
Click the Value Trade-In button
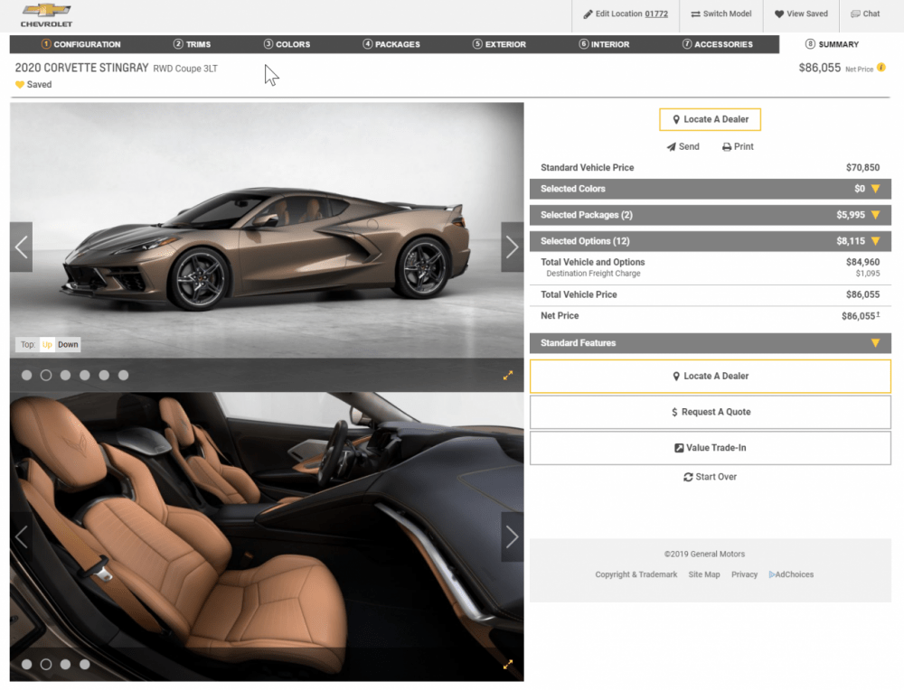pyautogui.click(x=710, y=448)
